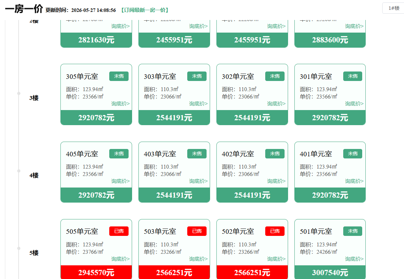Click 询底价 link for unit 401
This screenshot has height=279, width=404.
[354, 181]
